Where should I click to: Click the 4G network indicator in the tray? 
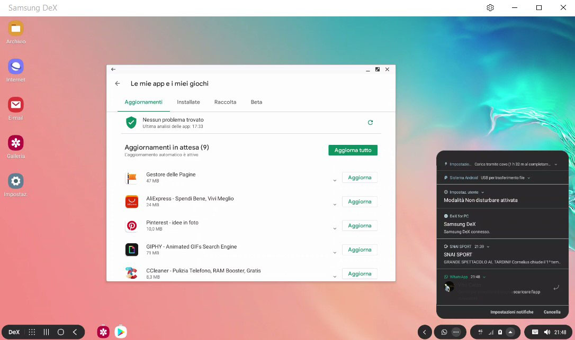coord(480,332)
